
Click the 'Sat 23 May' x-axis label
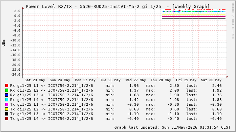(35, 80)
